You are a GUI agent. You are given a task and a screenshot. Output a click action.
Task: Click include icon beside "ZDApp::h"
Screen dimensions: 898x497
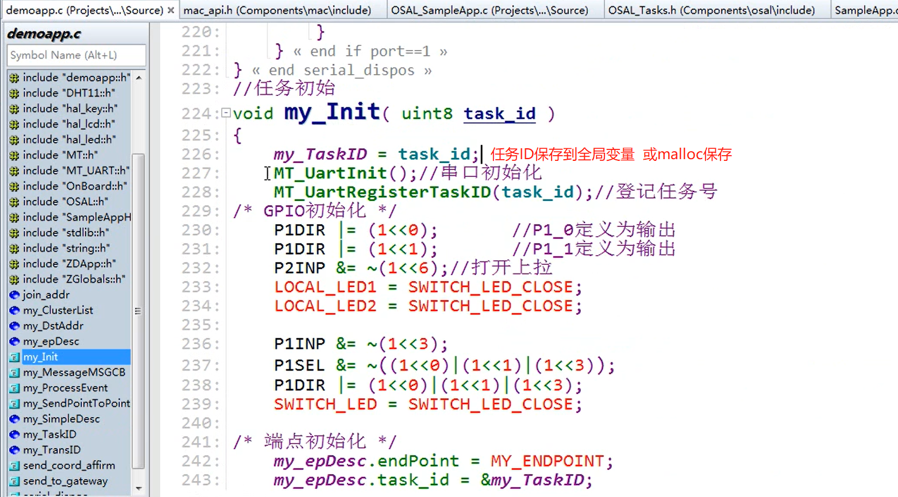pyautogui.click(x=14, y=264)
